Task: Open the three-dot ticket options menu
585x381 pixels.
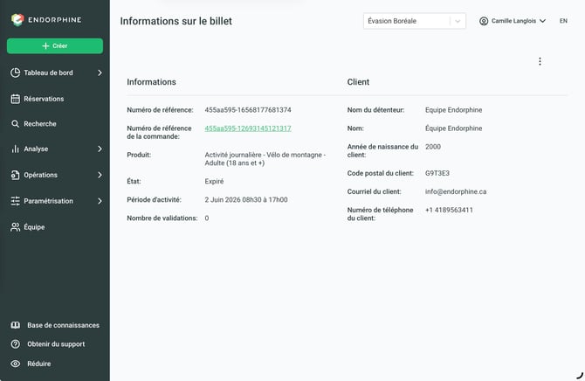Action: click(540, 61)
